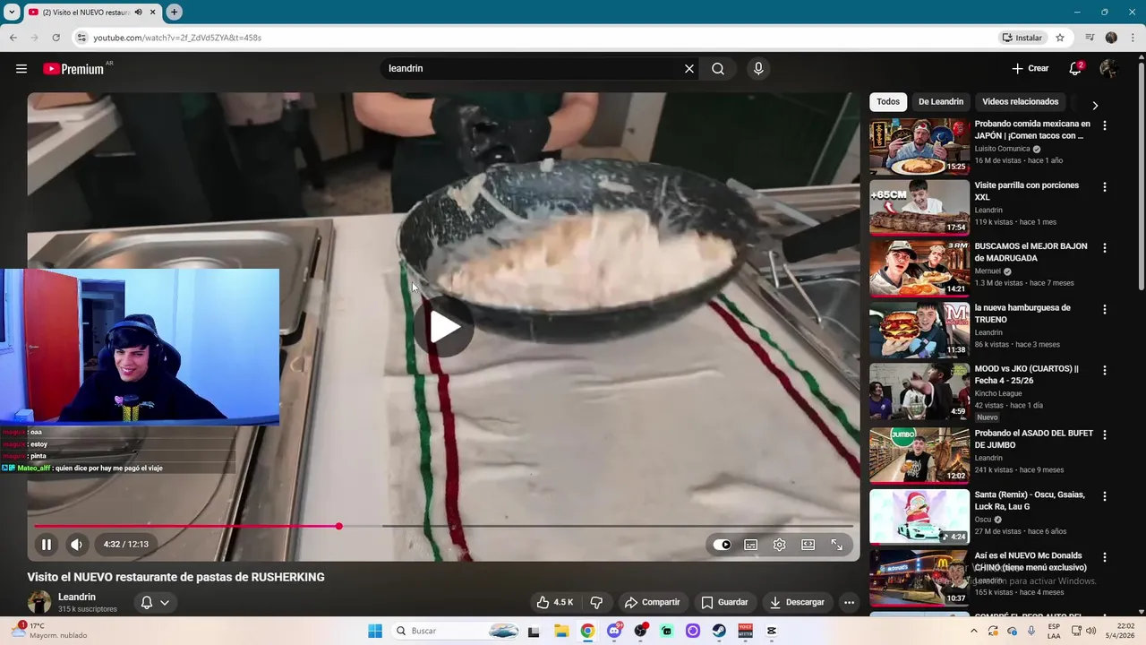The height and width of the screenshot is (645, 1146).
Task: Click Instalar app button in address bar
Action: pyautogui.click(x=1022, y=38)
